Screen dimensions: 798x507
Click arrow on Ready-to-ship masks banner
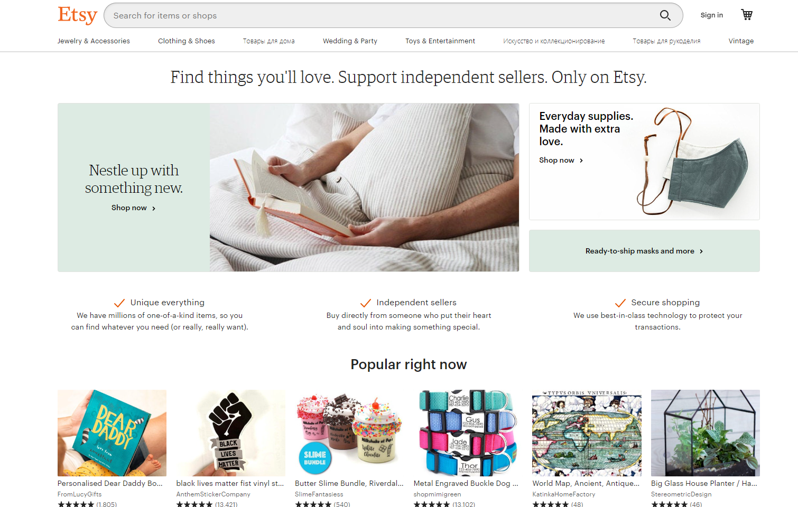[x=701, y=251]
